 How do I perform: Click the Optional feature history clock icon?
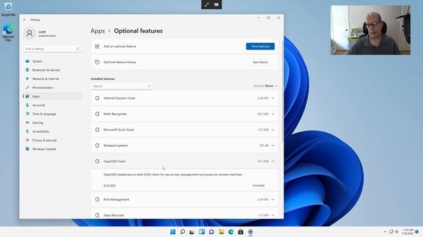pyautogui.click(x=97, y=62)
